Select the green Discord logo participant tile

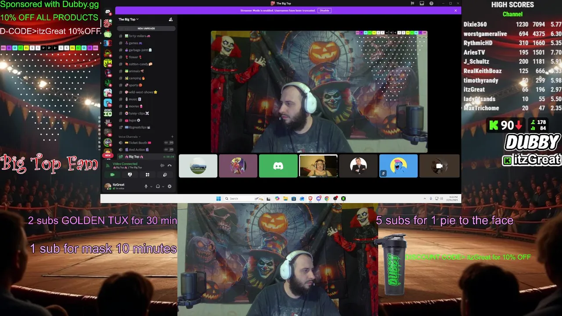278,166
